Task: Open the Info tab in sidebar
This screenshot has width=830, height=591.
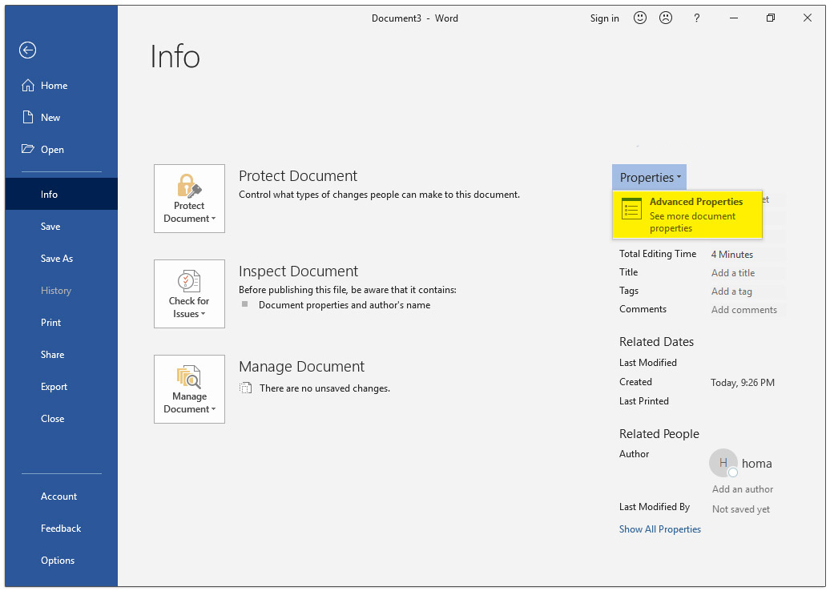Action: click(x=62, y=194)
